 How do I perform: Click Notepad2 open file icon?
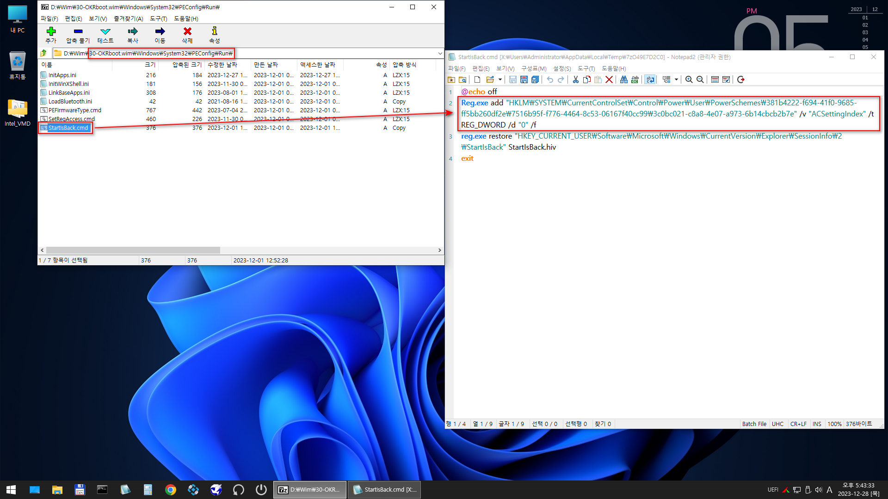490,79
